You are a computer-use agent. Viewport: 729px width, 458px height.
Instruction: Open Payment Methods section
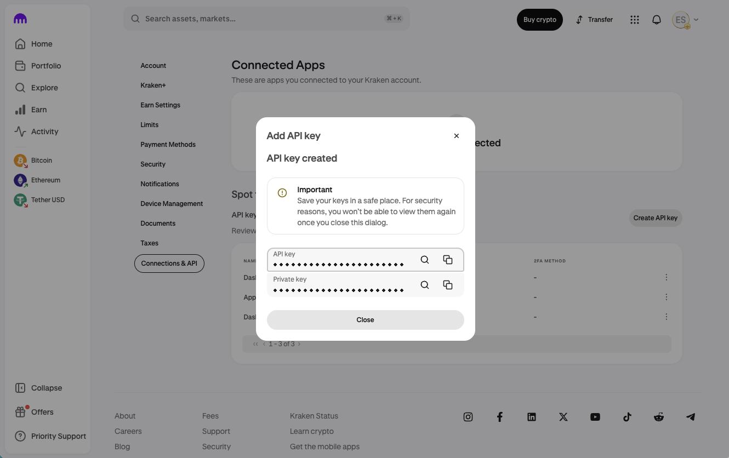(x=168, y=145)
